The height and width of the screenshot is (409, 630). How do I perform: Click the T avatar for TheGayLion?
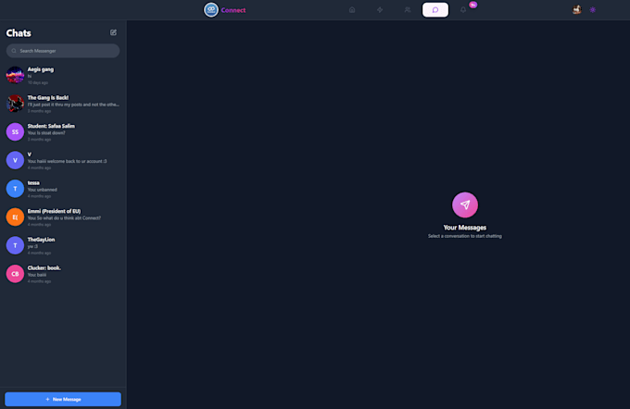[x=15, y=245]
